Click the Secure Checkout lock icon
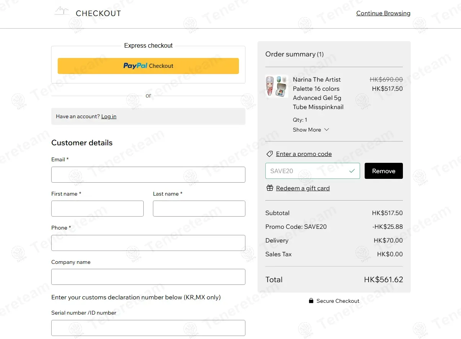This screenshot has height=339, width=461. [311, 301]
